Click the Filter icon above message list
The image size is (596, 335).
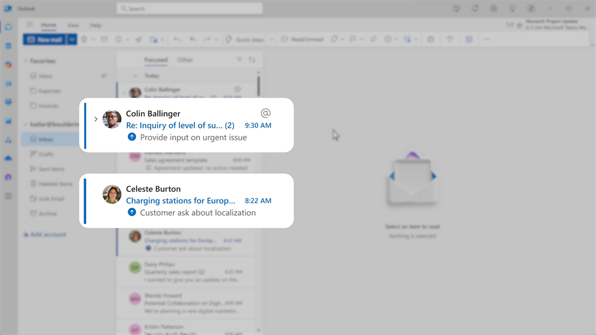coord(239,60)
